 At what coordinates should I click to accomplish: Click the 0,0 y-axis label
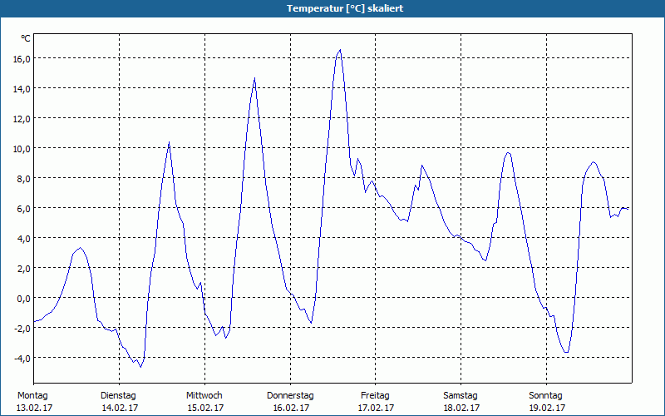click(x=23, y=299)
